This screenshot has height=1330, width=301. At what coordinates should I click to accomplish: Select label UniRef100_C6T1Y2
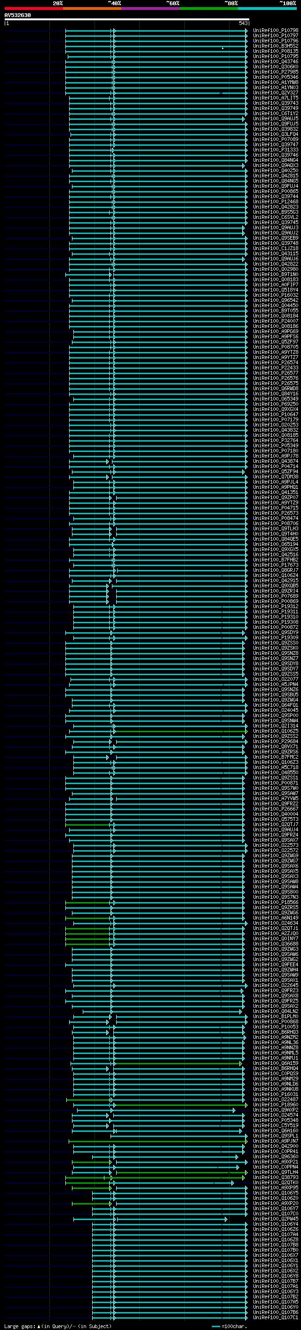point(276,114)
